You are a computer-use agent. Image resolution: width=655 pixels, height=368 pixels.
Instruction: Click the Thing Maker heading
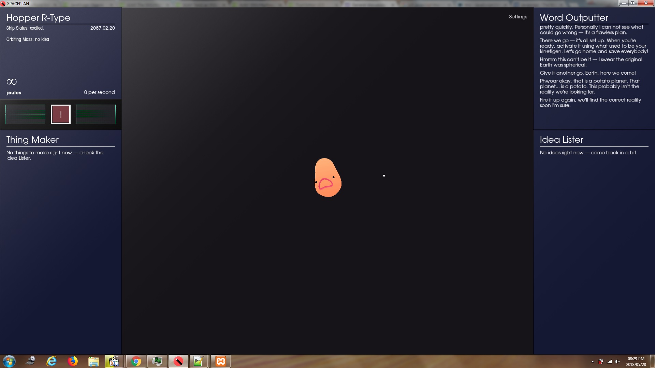coord(32,140)
